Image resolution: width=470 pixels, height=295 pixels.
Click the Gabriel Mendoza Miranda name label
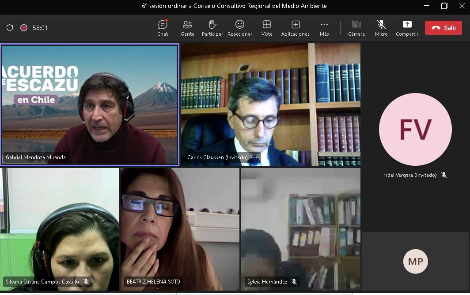pos(36,157)
